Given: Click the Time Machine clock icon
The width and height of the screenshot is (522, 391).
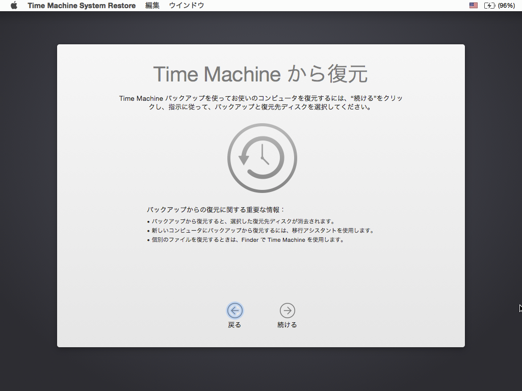Looking at the screenshot, I should coord(262,158).
